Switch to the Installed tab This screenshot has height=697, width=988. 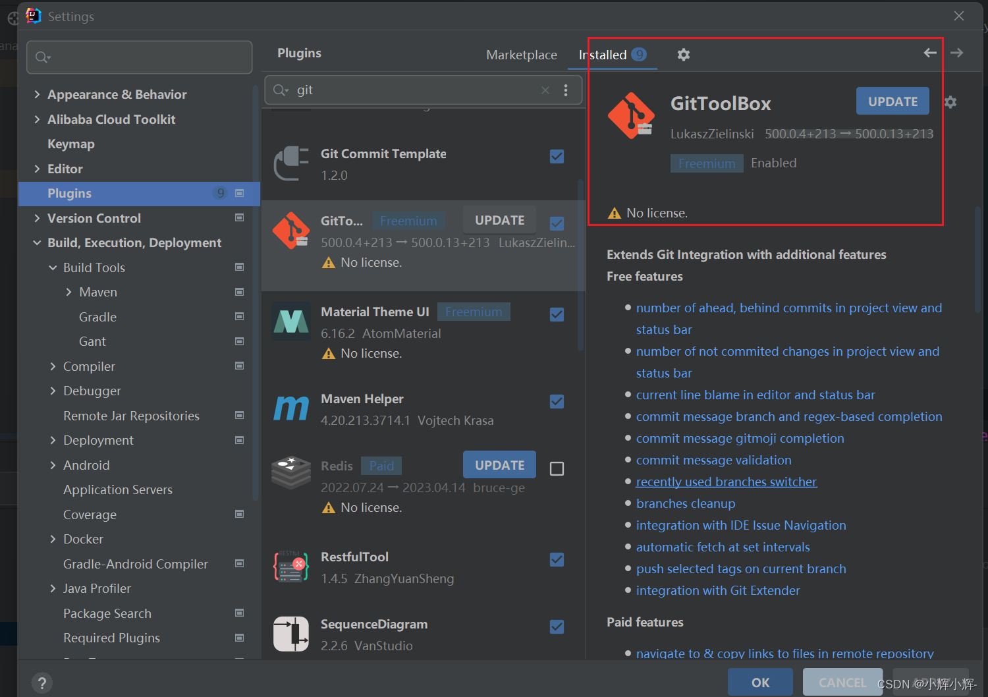(x=613, y=55)
